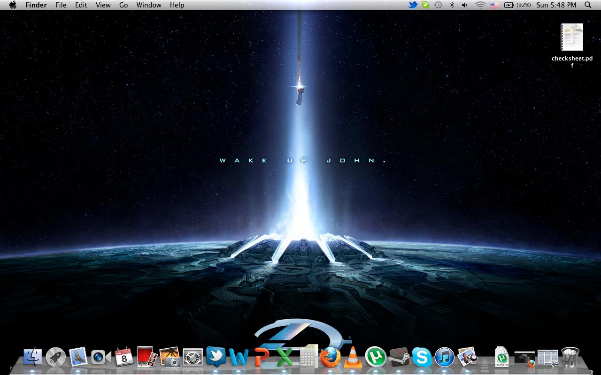This screenshot has height=375, width=601.
Task: Open Microsoft Word from the Dock
Action: [239, 358]
